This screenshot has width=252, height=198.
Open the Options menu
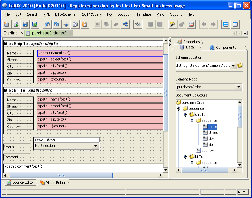[x=176, y=14]
